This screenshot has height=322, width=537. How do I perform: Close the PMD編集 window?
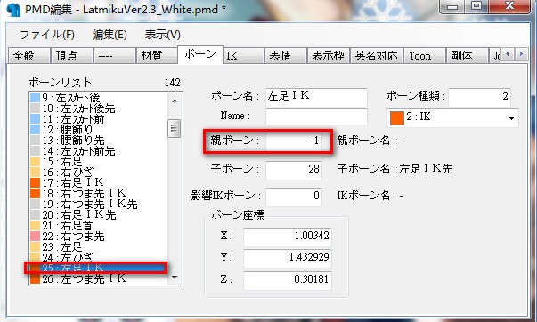pyautogui.click(x=509, y=6)
